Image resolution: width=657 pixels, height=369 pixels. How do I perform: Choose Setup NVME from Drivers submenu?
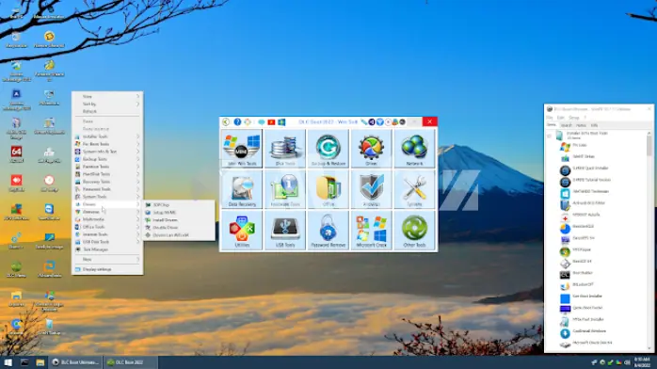tap(180, 213)
